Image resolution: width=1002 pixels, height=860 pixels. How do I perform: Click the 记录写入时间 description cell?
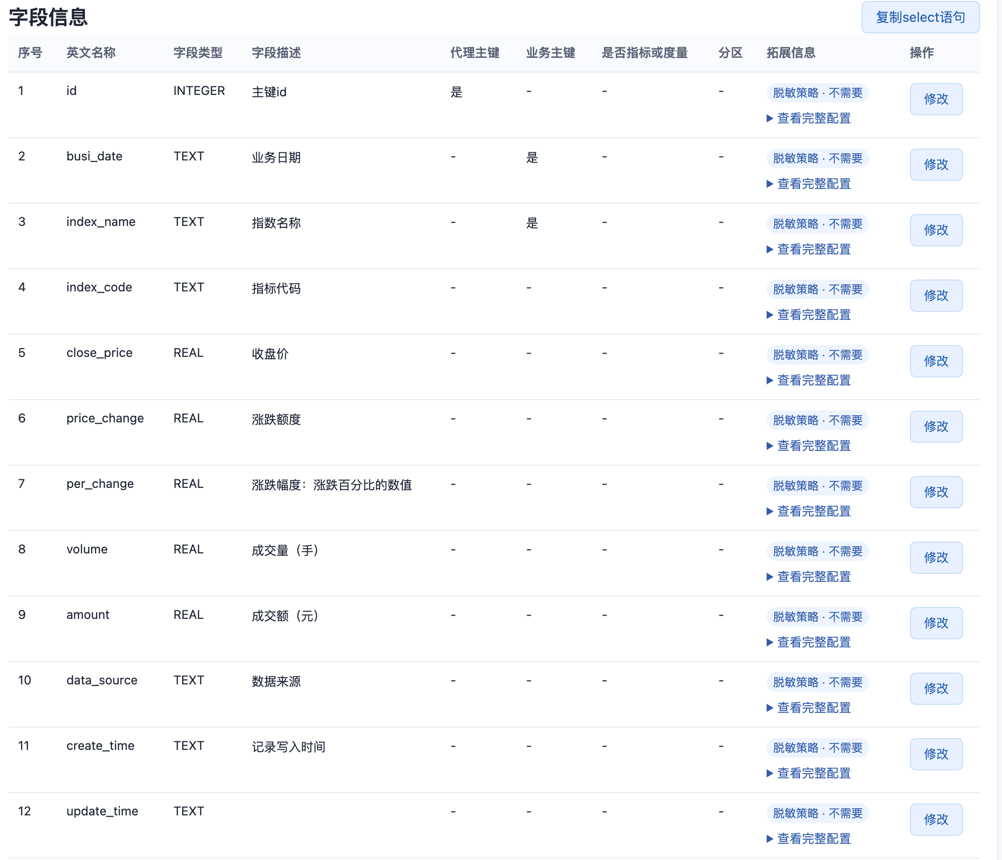click(x=289, y=747)
